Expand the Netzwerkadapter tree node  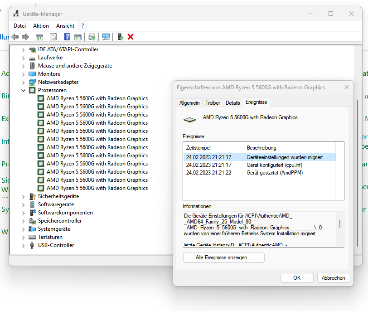23,83
